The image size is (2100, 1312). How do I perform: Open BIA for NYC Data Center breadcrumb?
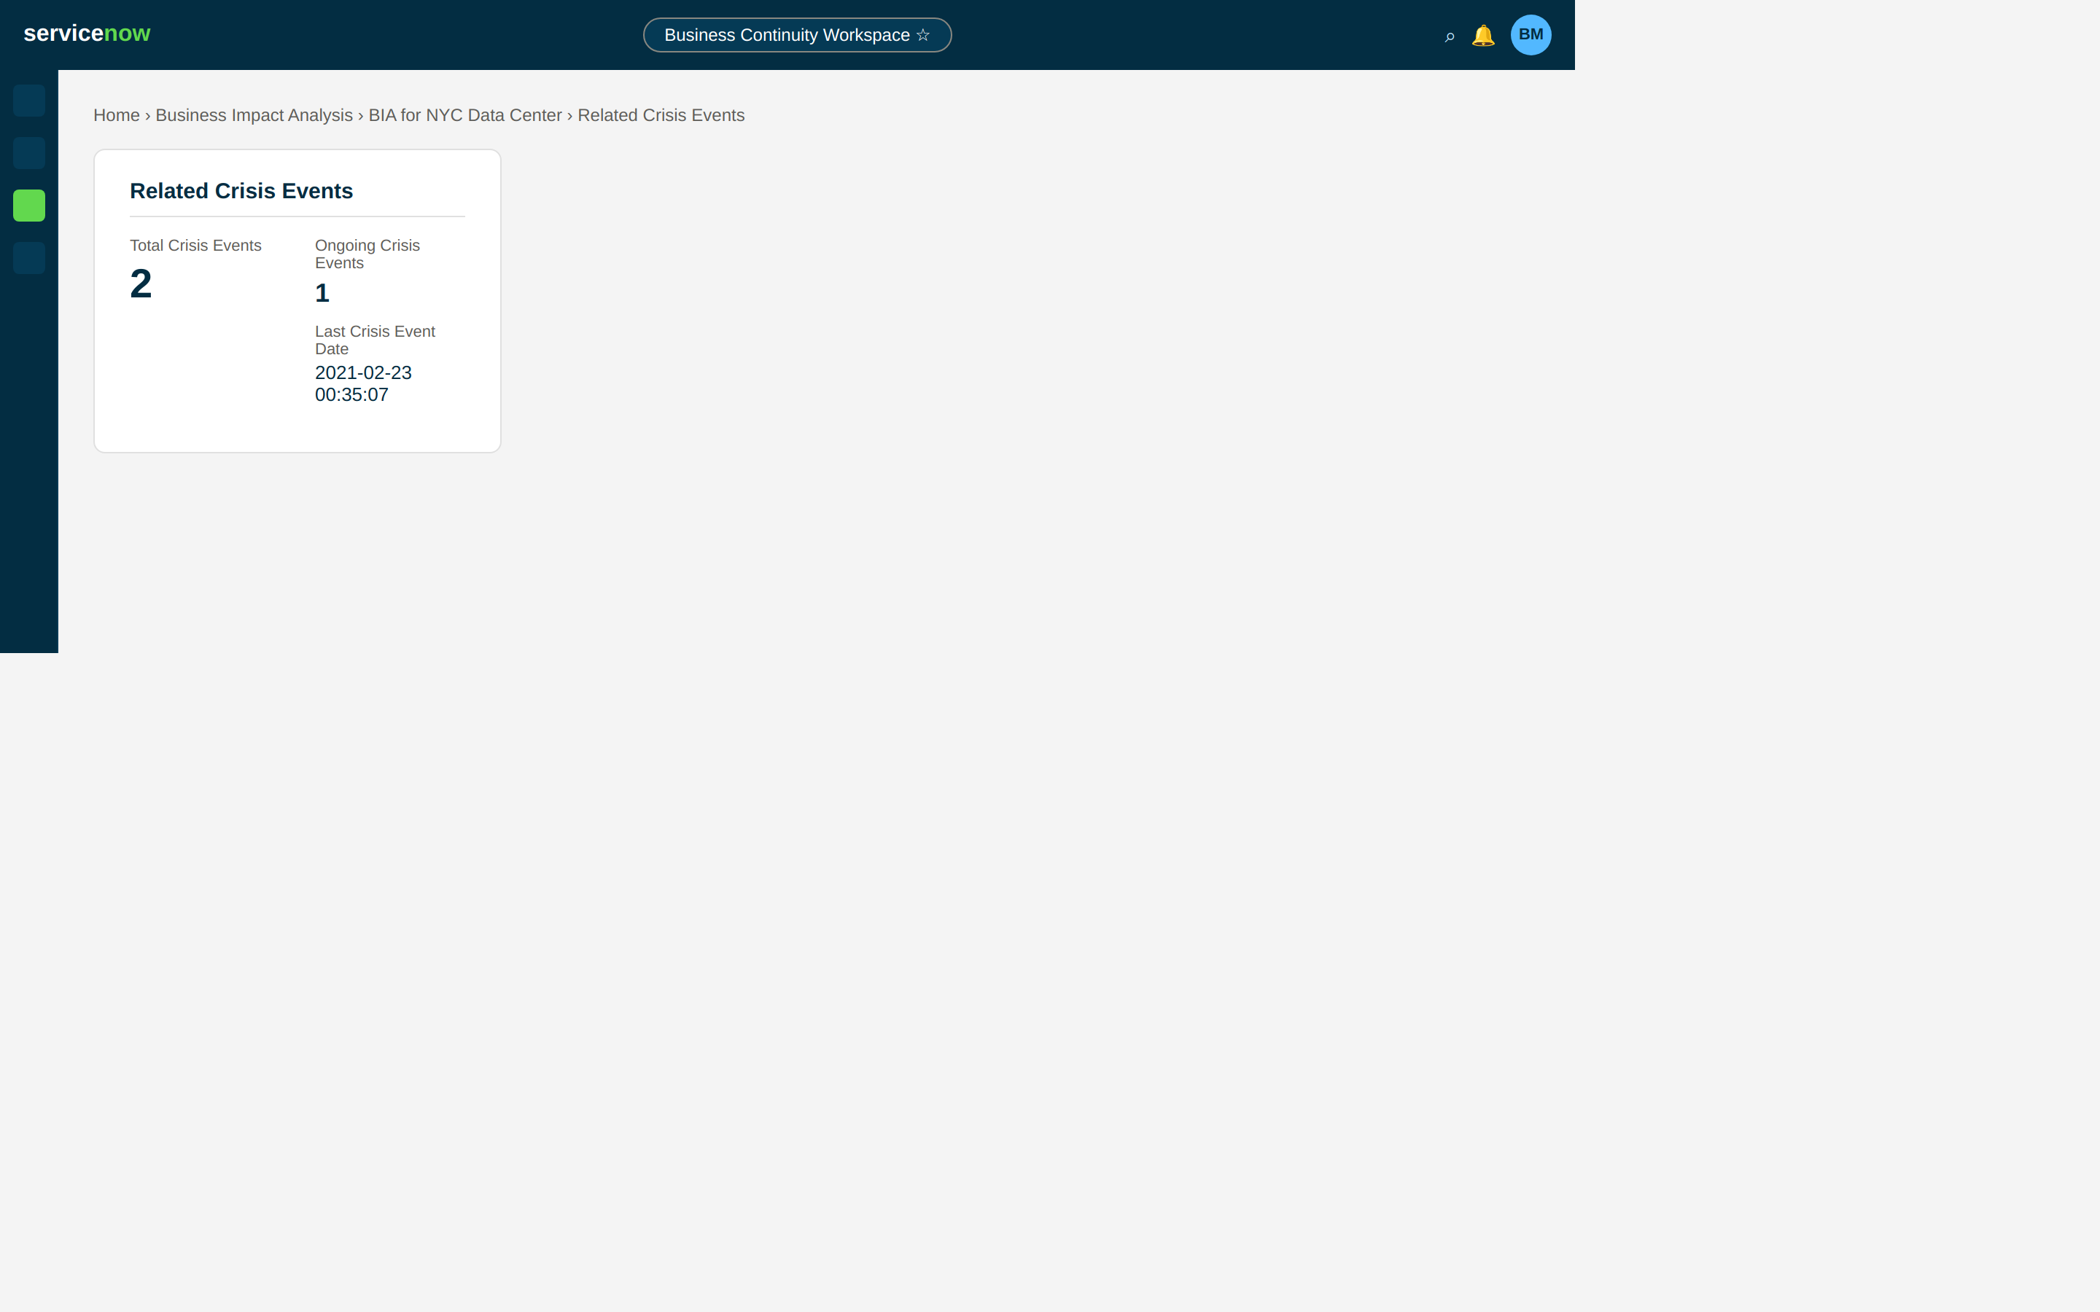click(x=465, y=115)
